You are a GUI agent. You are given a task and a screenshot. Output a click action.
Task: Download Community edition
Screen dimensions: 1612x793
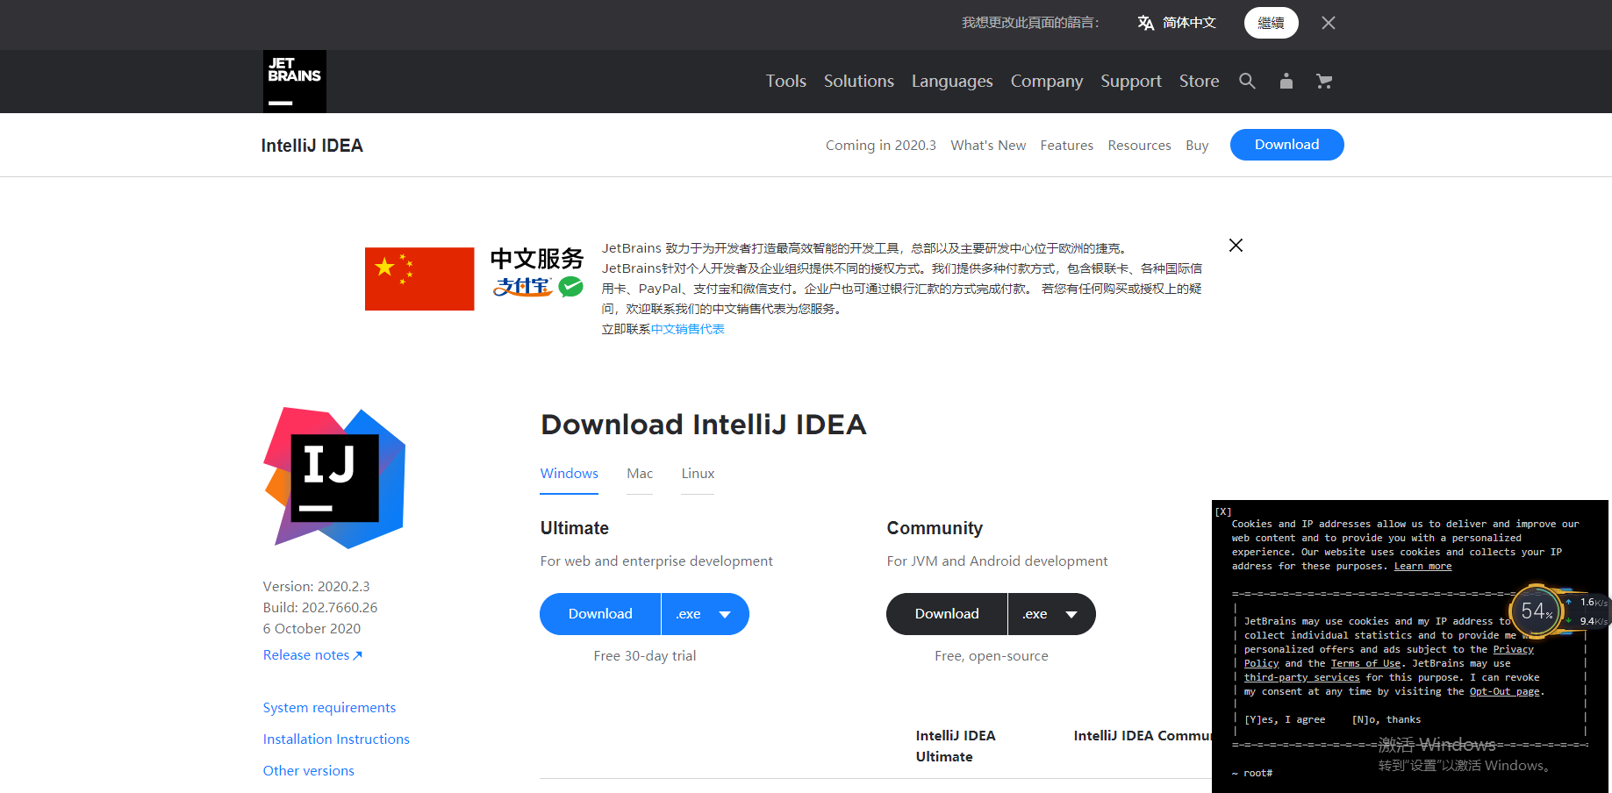[x=947, y=614]
